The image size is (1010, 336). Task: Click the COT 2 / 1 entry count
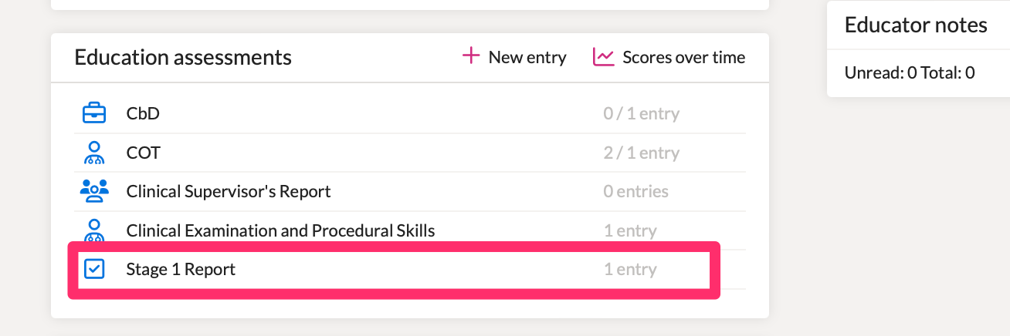point(642,153)
